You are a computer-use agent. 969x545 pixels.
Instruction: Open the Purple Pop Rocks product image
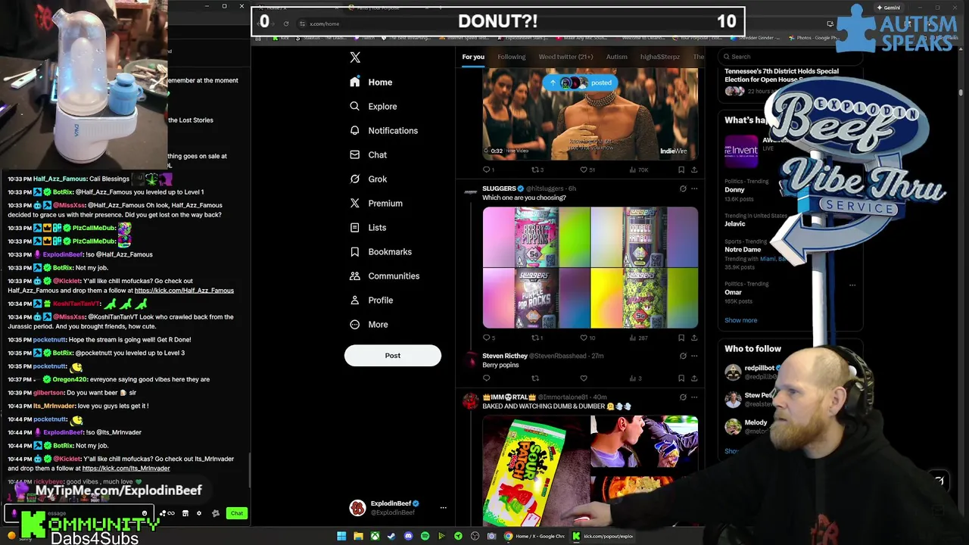(x=536, y=298)
